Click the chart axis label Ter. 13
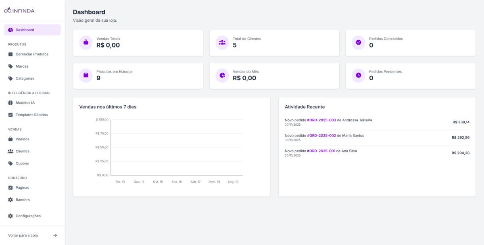This screenshot has width=484, height=245. tap(120, 182)
